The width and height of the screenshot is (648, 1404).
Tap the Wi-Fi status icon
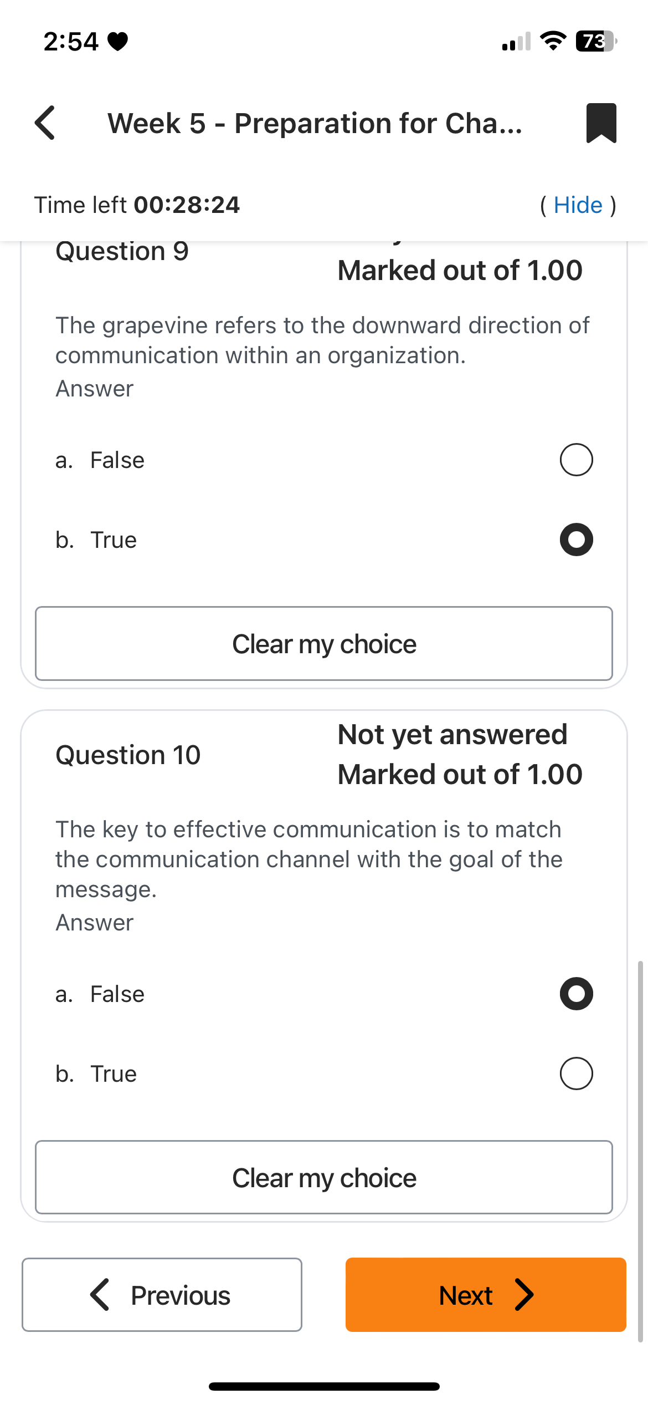552,41
